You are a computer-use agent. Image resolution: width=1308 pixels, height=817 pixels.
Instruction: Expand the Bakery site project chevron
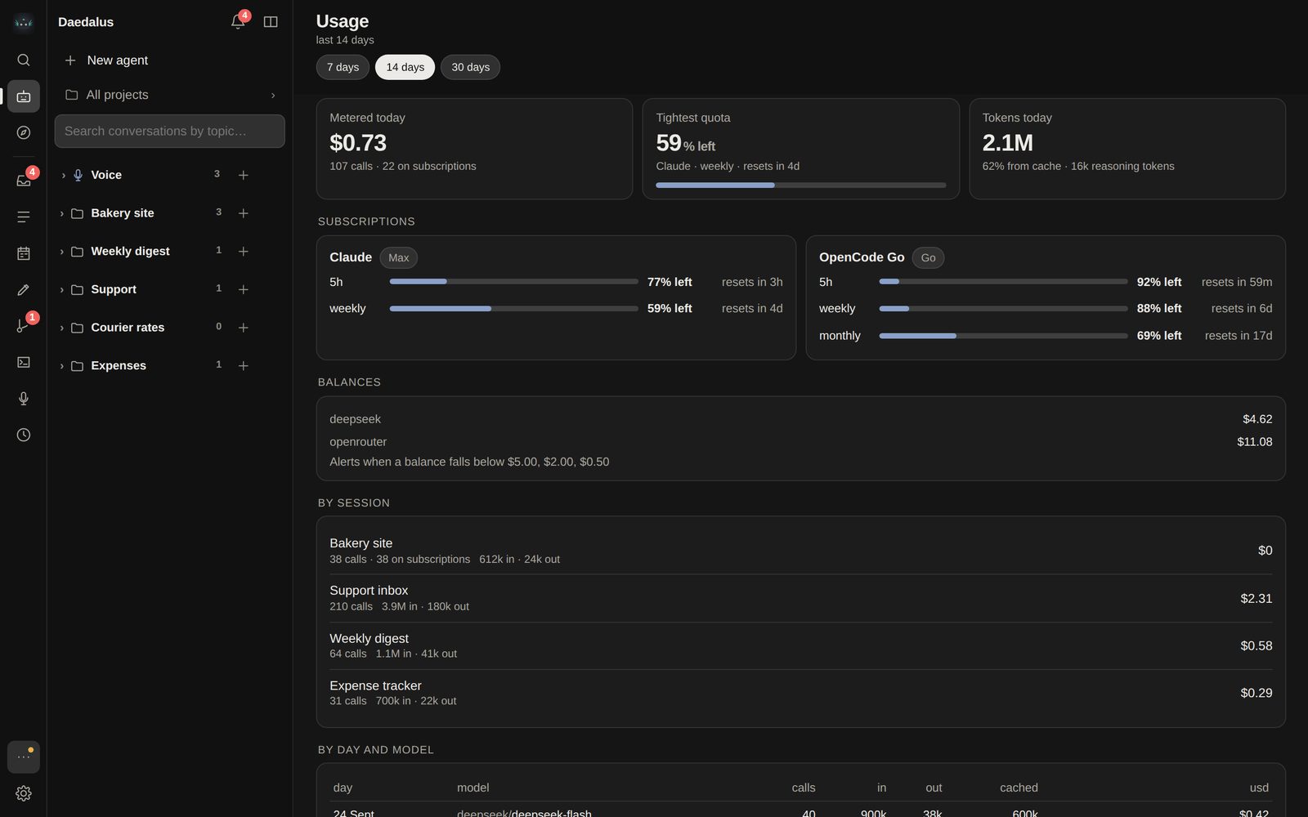coord(62,213)
